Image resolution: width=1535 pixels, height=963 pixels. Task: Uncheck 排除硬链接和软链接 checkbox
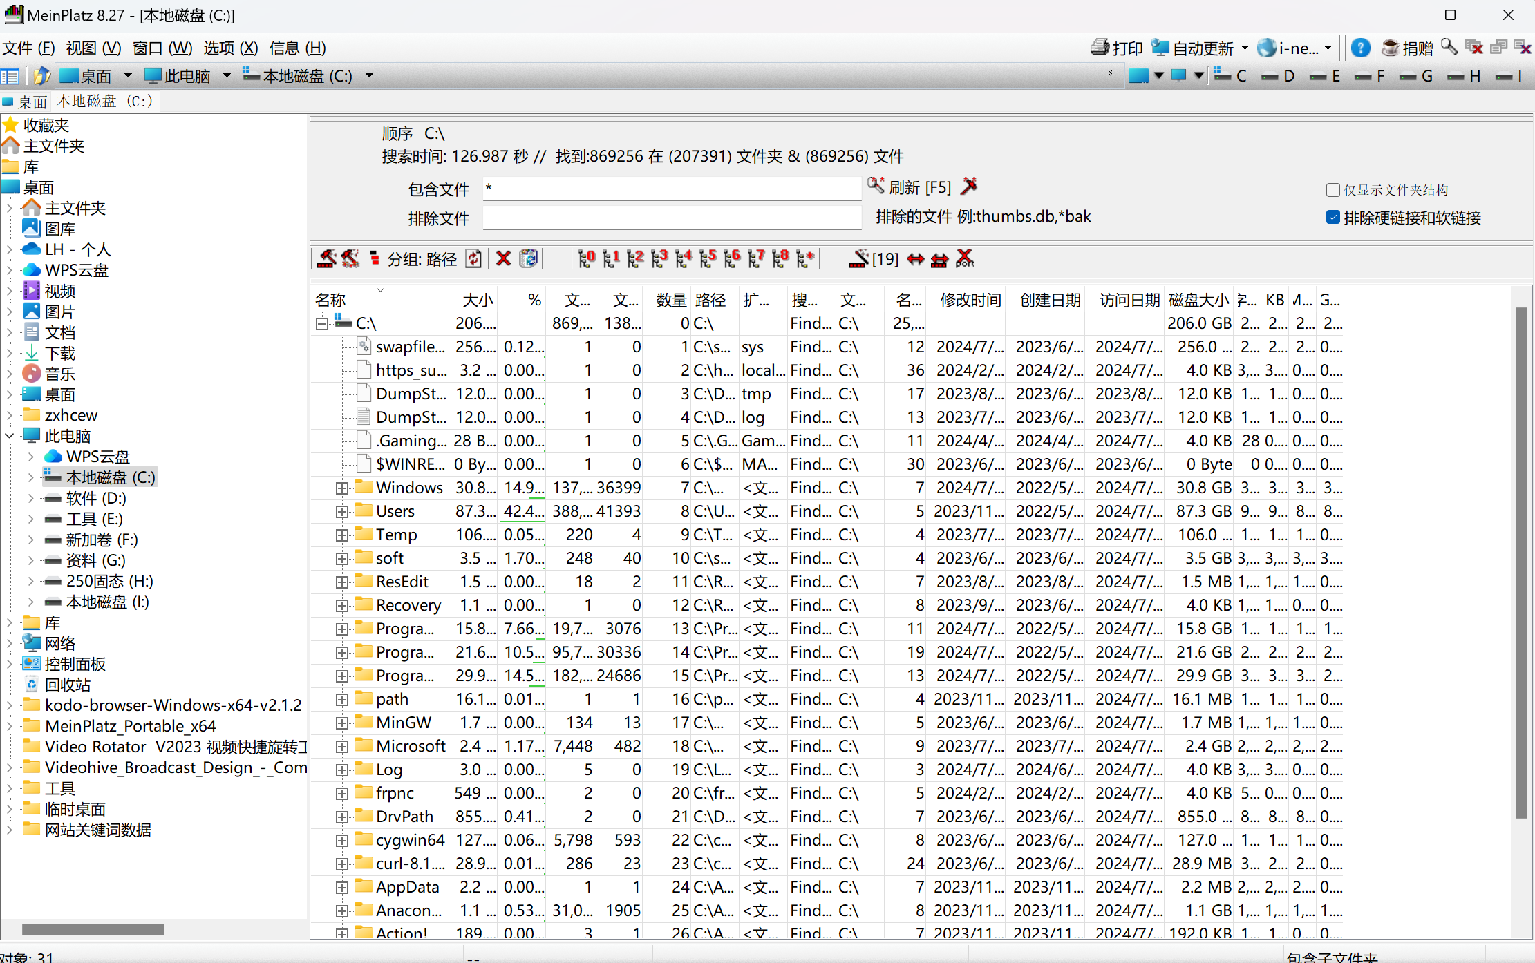(x=1333, y=218)
